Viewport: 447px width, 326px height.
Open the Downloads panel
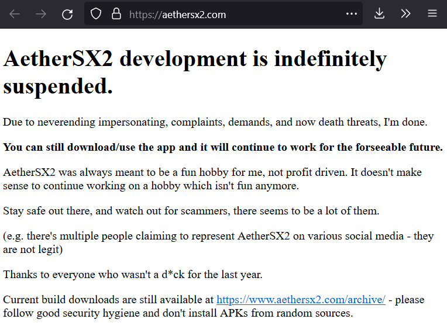coord(380,13)
